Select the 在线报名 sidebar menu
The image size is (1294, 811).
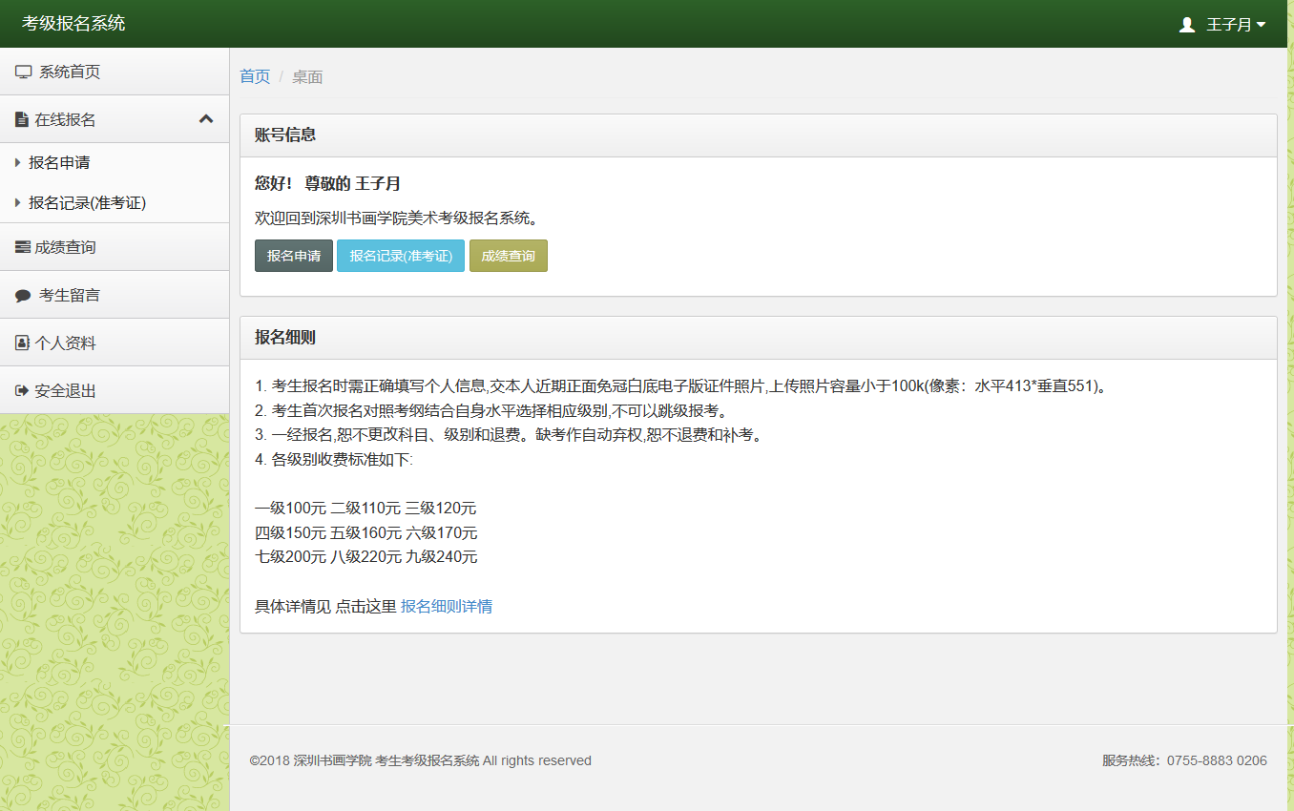(115, 119)
